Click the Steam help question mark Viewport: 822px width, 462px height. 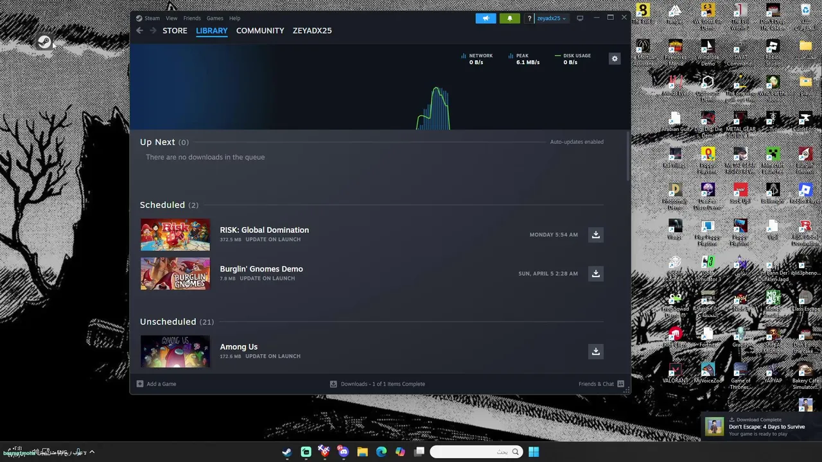(x=529, y=18)
